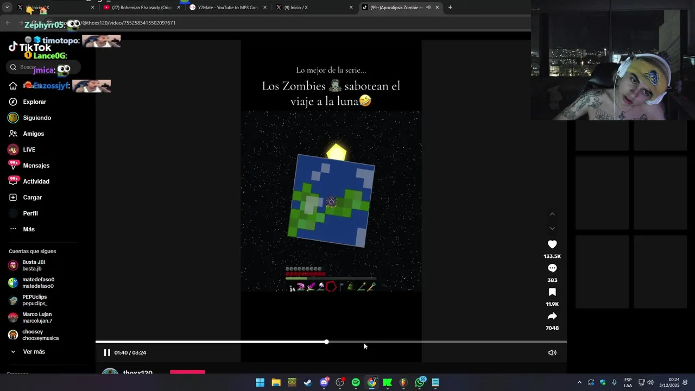The image size is (695, 391).
Task: Open ESP LAA language switcher
Action: coord(628,382)
